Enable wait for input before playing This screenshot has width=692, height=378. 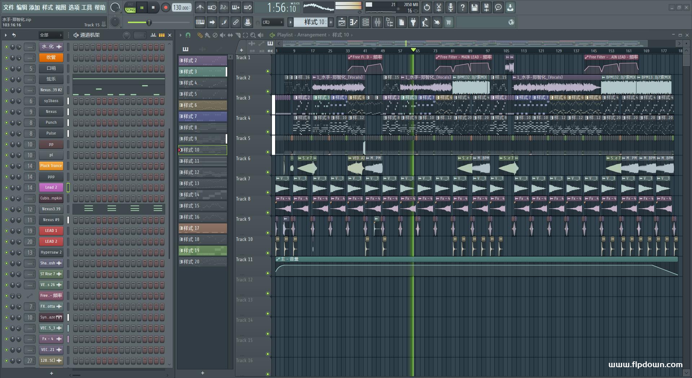(212, 7)
